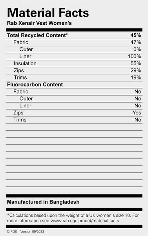Click the QIP-20 Version 09/2023 footer
The width and height of the screenshot is (148, 236).
(26, 232)
